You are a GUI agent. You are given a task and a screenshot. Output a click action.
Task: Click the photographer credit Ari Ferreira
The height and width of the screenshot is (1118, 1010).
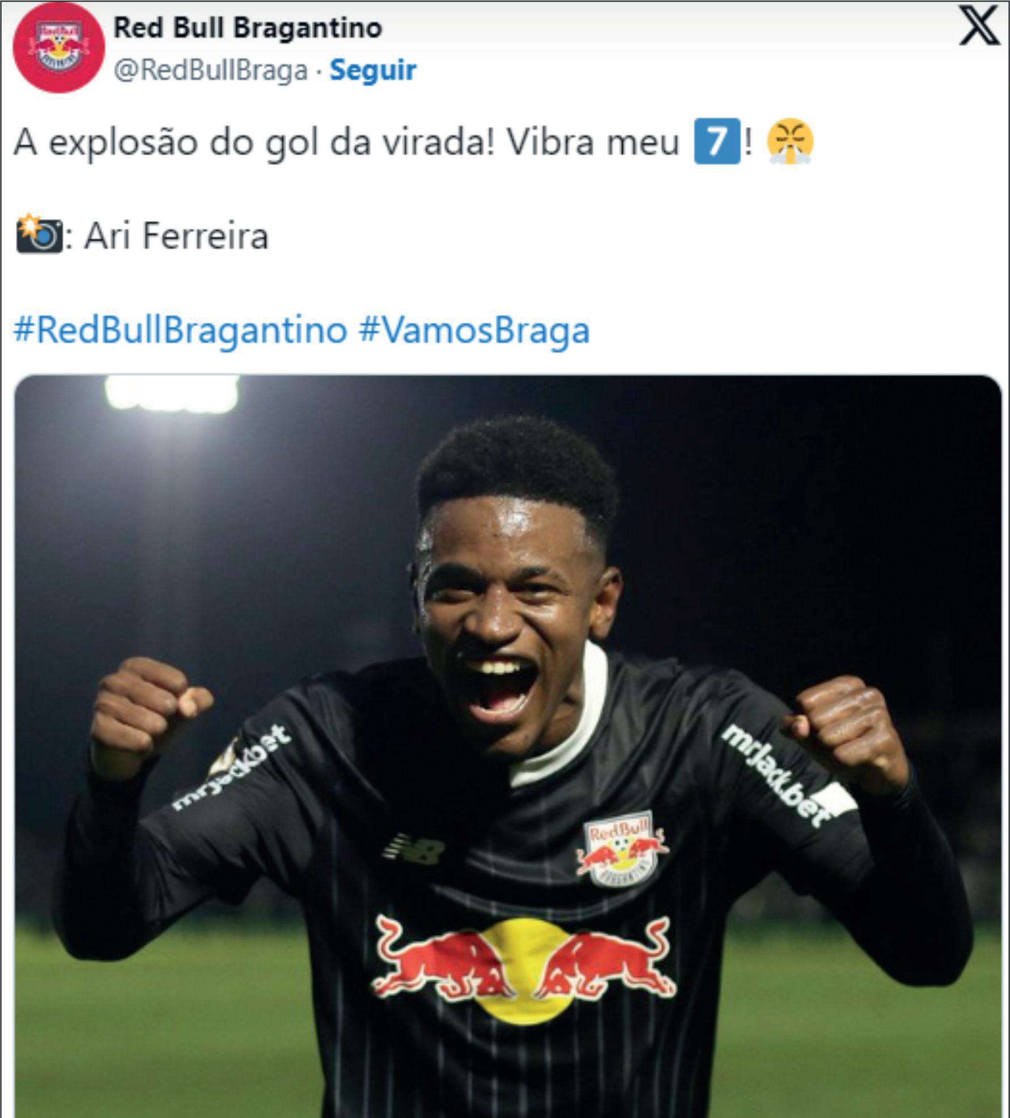[x=176, y=236]
